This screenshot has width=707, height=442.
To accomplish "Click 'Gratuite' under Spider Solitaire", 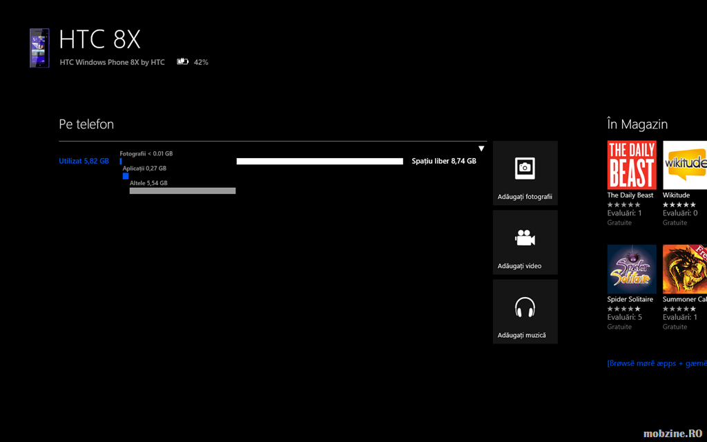I will pos(619,327).
